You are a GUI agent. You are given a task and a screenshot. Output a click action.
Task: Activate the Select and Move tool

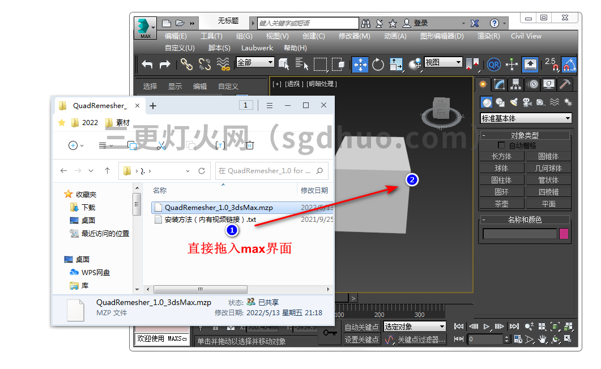[360, 65]
